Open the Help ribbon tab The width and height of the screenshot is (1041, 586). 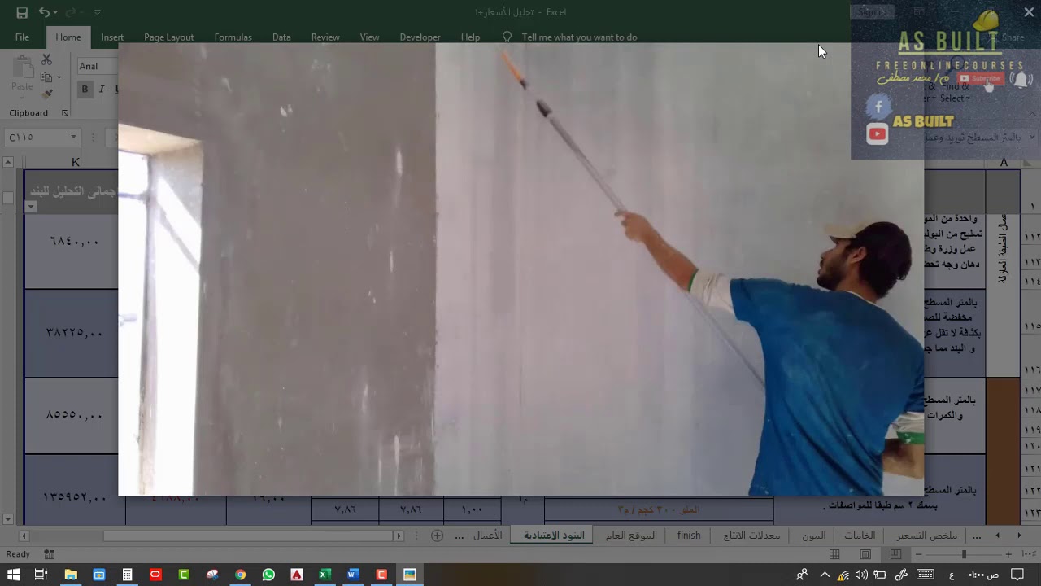[x=470, y=37]
